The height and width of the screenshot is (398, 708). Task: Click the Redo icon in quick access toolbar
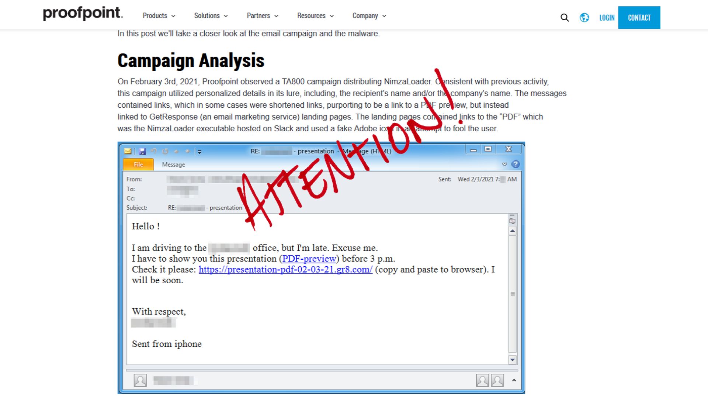coord(165,151)
